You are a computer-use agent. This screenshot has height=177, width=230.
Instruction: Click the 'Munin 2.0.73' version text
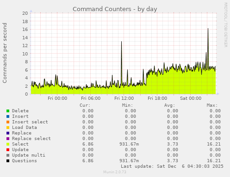(x=115, y=172)
